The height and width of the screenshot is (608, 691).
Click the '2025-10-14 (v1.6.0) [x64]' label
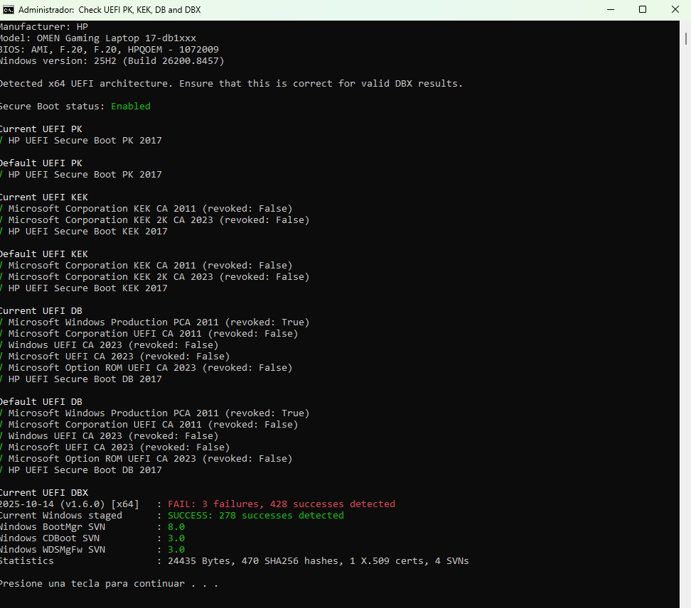pyautogui.click(x=69, y=504)
